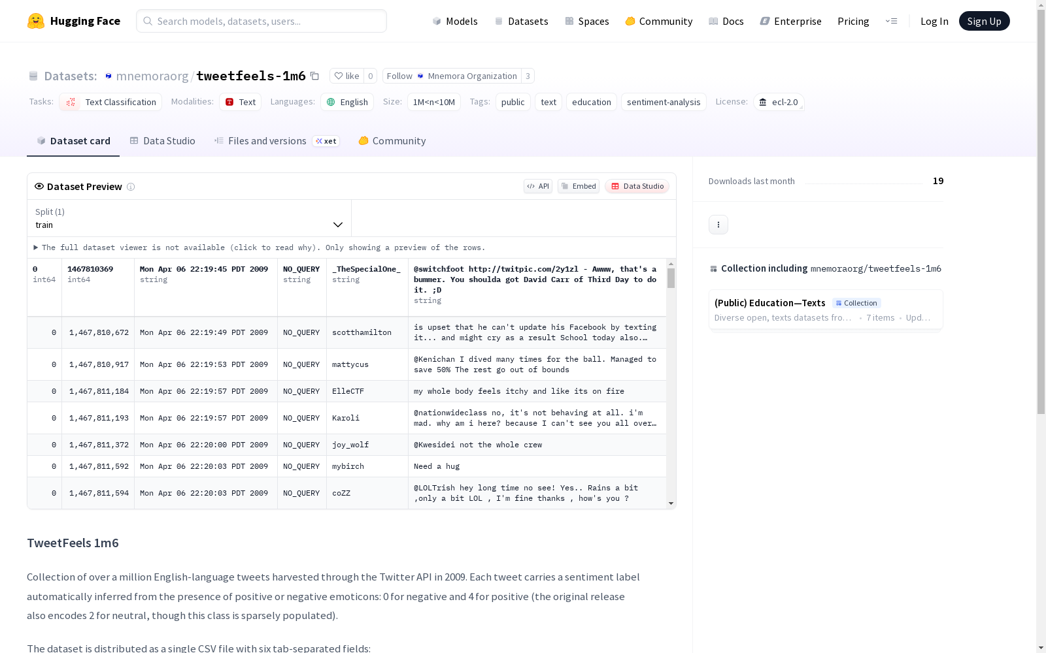
Task: Click the Text Classification task icon
Action: [x=71, y=102]
